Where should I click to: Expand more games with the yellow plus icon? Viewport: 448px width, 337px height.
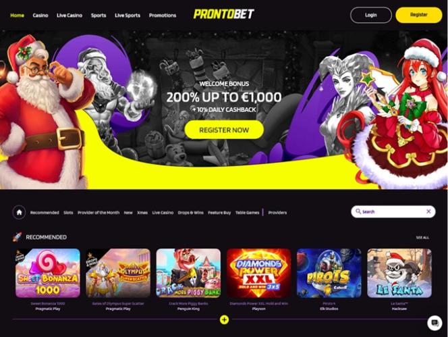[x=224, y=319]
